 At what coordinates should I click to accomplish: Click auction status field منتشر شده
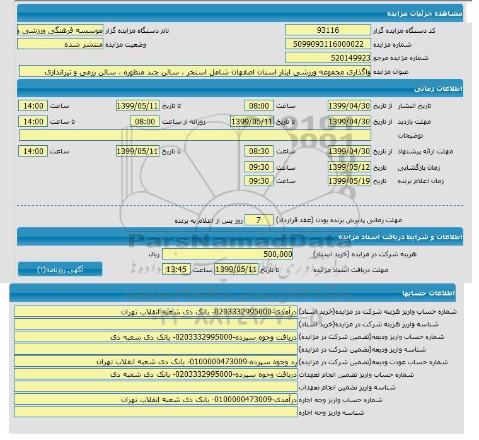click(60, 44)
